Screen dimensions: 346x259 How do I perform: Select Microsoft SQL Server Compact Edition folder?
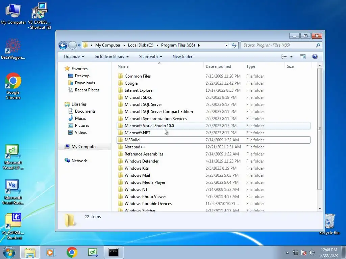214,111
